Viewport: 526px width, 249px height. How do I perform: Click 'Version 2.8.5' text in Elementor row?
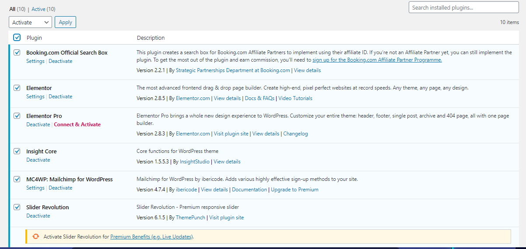[x=151, y=98]
